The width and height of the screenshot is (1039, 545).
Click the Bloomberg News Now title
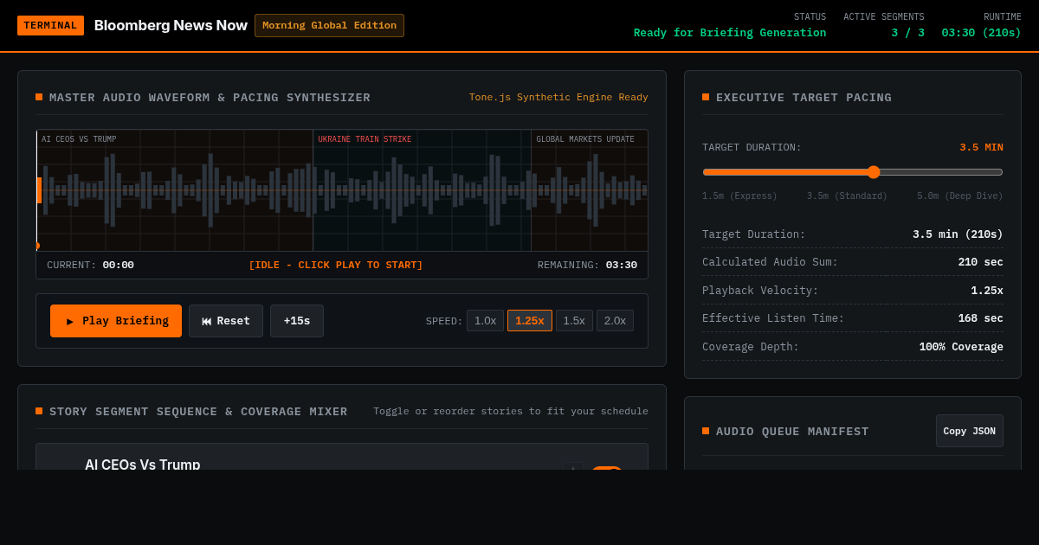click(x=171, y=25)
